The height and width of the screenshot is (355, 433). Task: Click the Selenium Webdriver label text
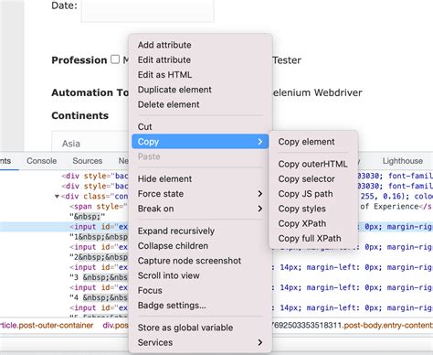tap(317, 92)
